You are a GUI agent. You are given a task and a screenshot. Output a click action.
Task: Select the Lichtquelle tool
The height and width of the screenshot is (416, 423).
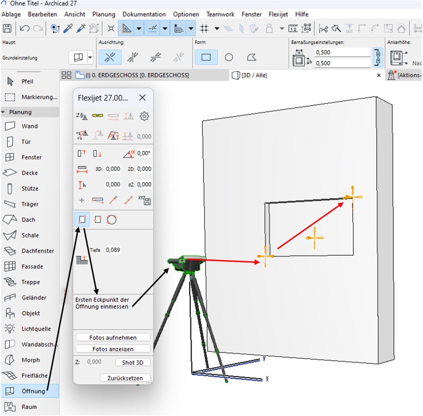point(30,329)
